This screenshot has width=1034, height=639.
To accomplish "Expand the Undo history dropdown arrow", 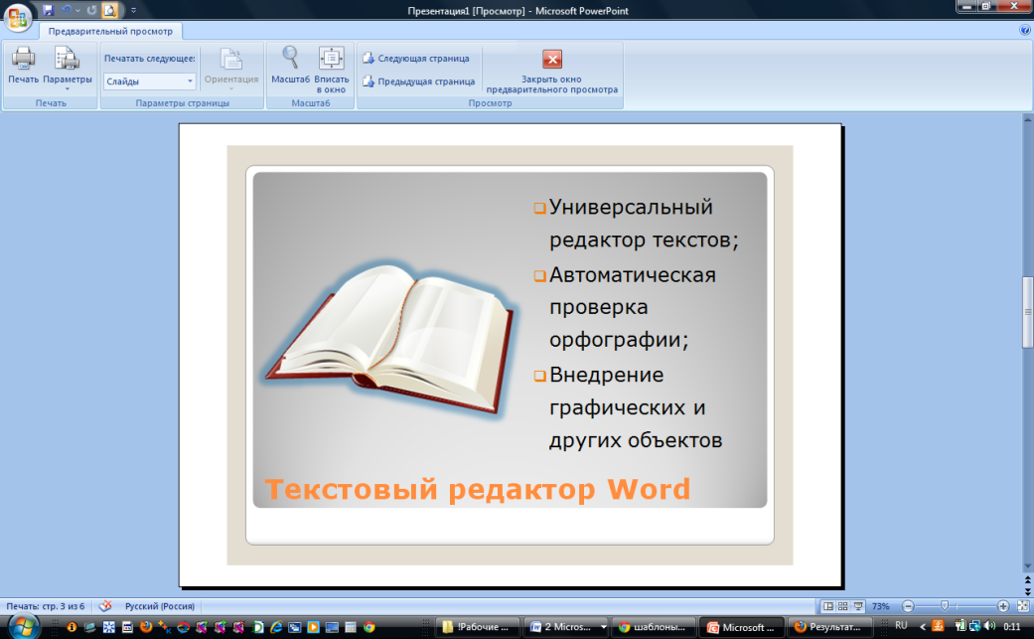I will click(x=77, y=11).
